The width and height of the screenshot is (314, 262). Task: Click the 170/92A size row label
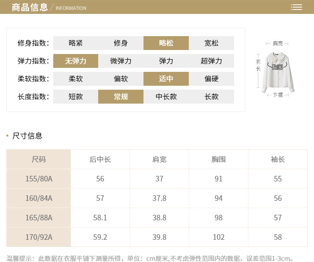(x=39, y=237)
